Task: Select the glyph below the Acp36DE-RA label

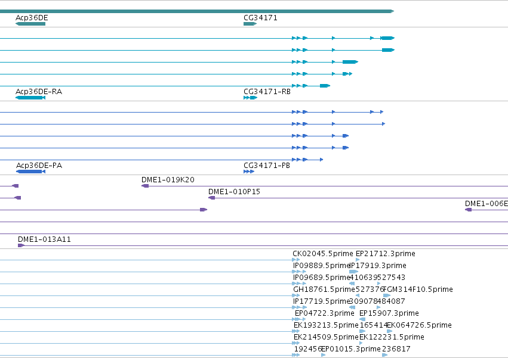Action: [x=30, y=98]
